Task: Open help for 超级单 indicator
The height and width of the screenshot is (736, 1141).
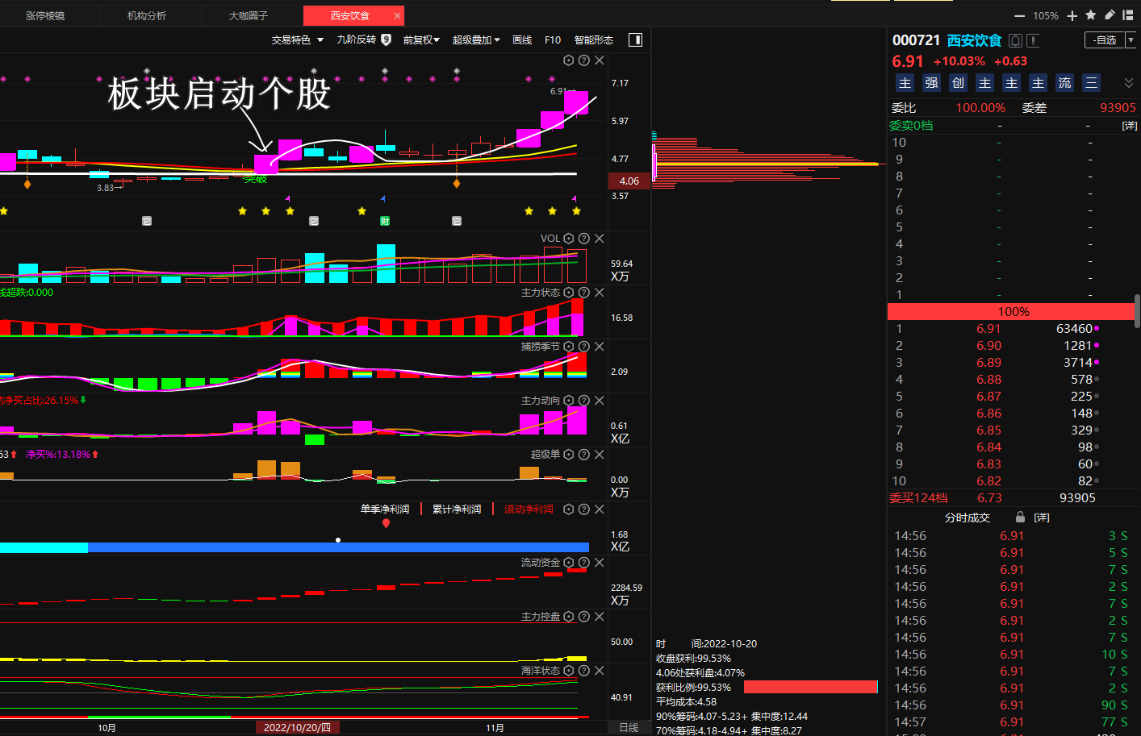Action: coord(584,455)
